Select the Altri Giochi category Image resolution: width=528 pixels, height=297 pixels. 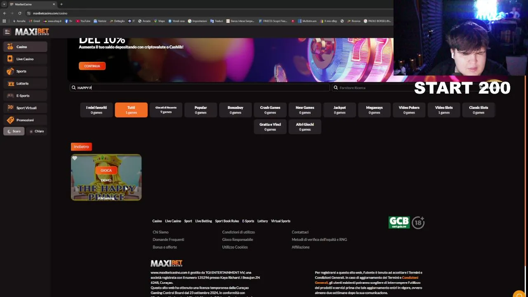(x=305, y=127)
